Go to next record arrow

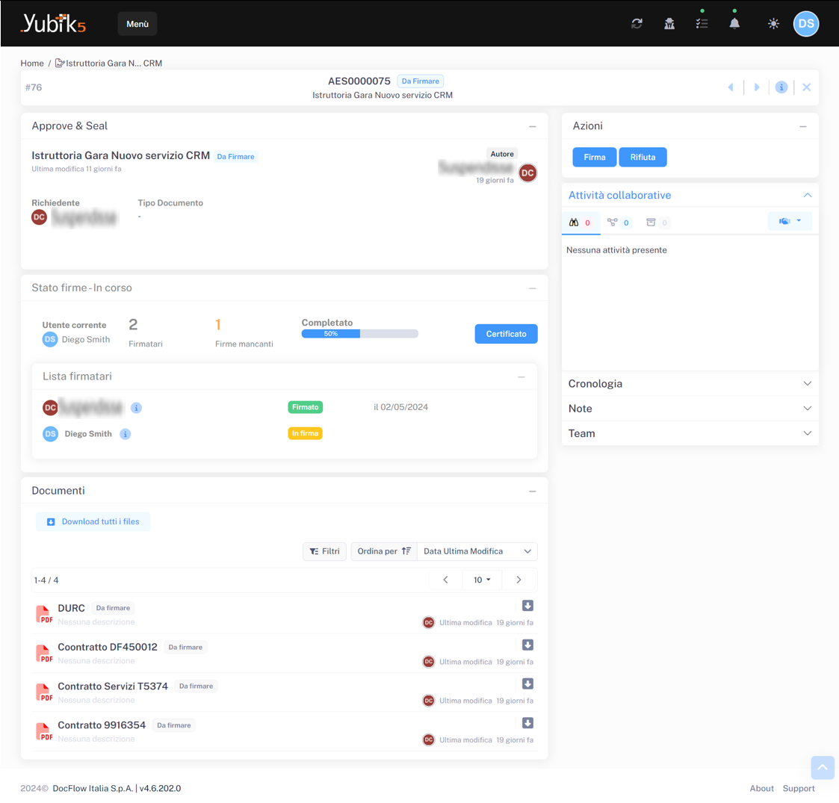pos(757,87)
